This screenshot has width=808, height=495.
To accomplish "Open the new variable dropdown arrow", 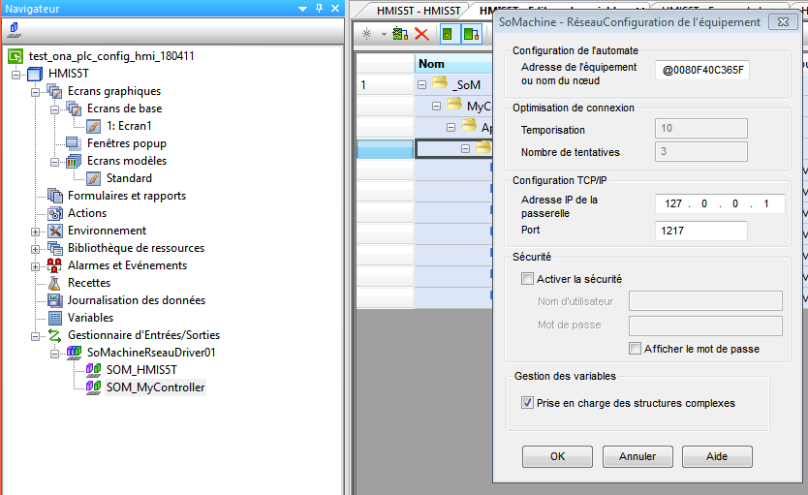I will pos(384,35).
